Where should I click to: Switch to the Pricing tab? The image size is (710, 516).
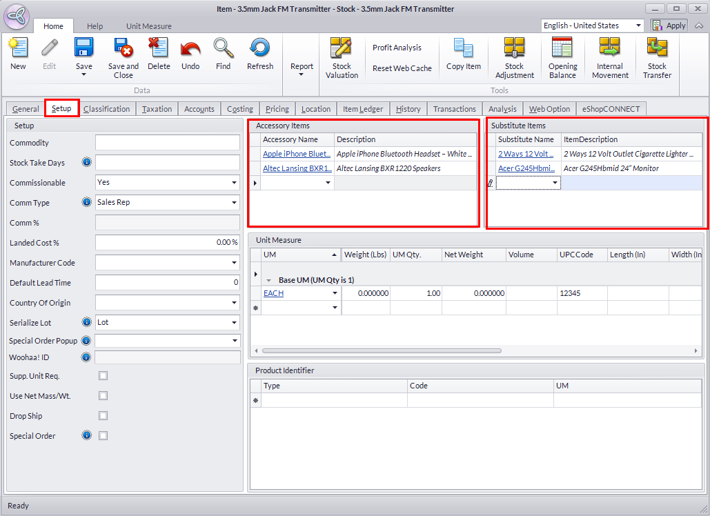tap(277, 109)
